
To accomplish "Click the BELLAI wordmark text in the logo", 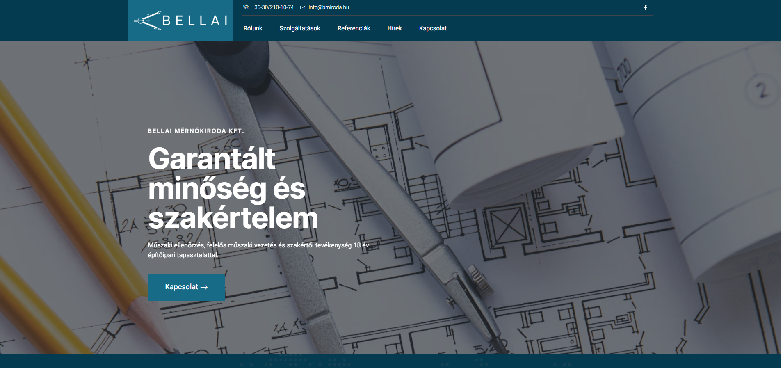I will [195, 21].
